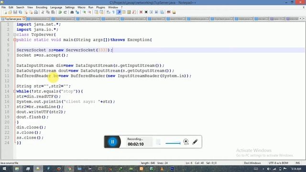306x172 pixels.
Task: Collapse the main method fold marker
Action: [x=15, y=40]
